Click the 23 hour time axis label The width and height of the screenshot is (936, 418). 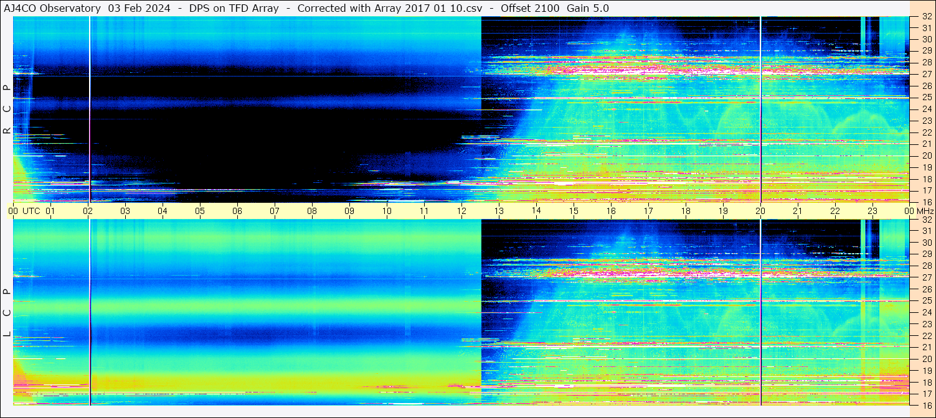click(x=872, y=211)
